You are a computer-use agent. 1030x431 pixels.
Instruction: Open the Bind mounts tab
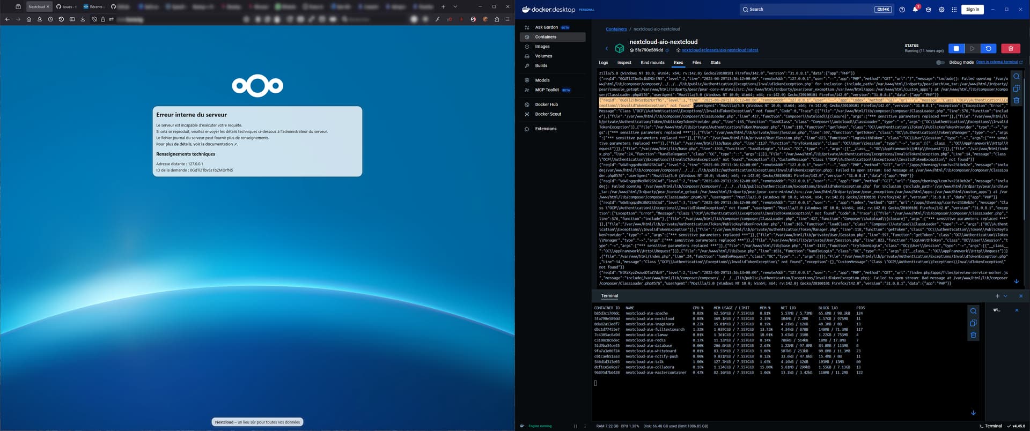coord(652,63)
